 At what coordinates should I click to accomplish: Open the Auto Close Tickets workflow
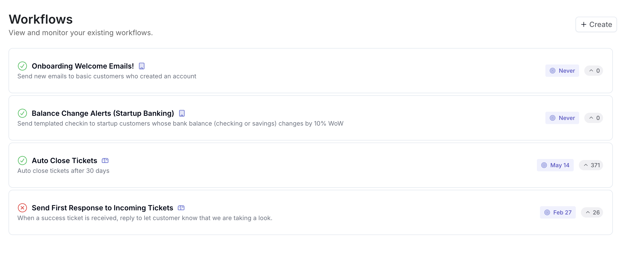coord(64,161)
